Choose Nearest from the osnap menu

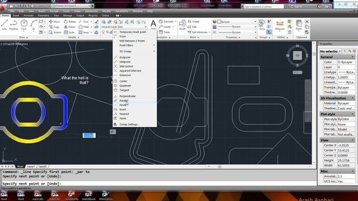[135, 114]
